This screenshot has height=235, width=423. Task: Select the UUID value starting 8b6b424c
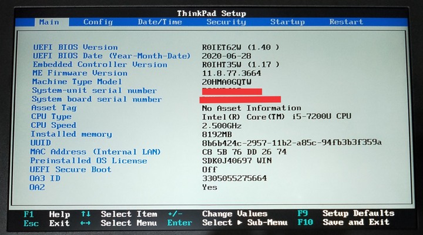click(291, 142)
